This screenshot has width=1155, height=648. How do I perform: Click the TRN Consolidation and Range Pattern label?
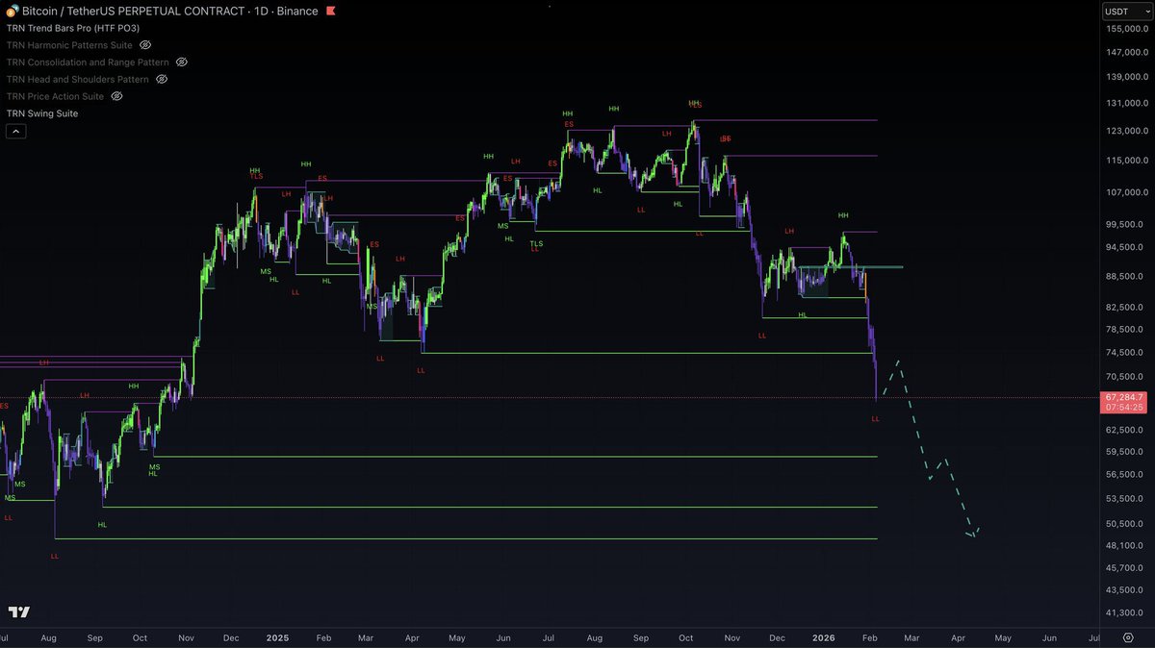[x=88, y=62]
